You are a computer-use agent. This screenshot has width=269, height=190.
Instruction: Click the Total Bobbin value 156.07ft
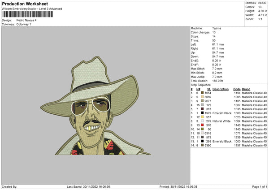[217, 81]
